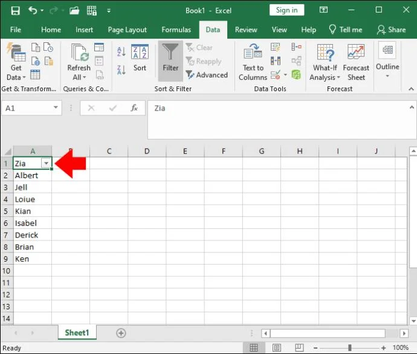Viewport: 417px width, 354px height.
Task: Click the Refresh All icon
Action: 79,52
